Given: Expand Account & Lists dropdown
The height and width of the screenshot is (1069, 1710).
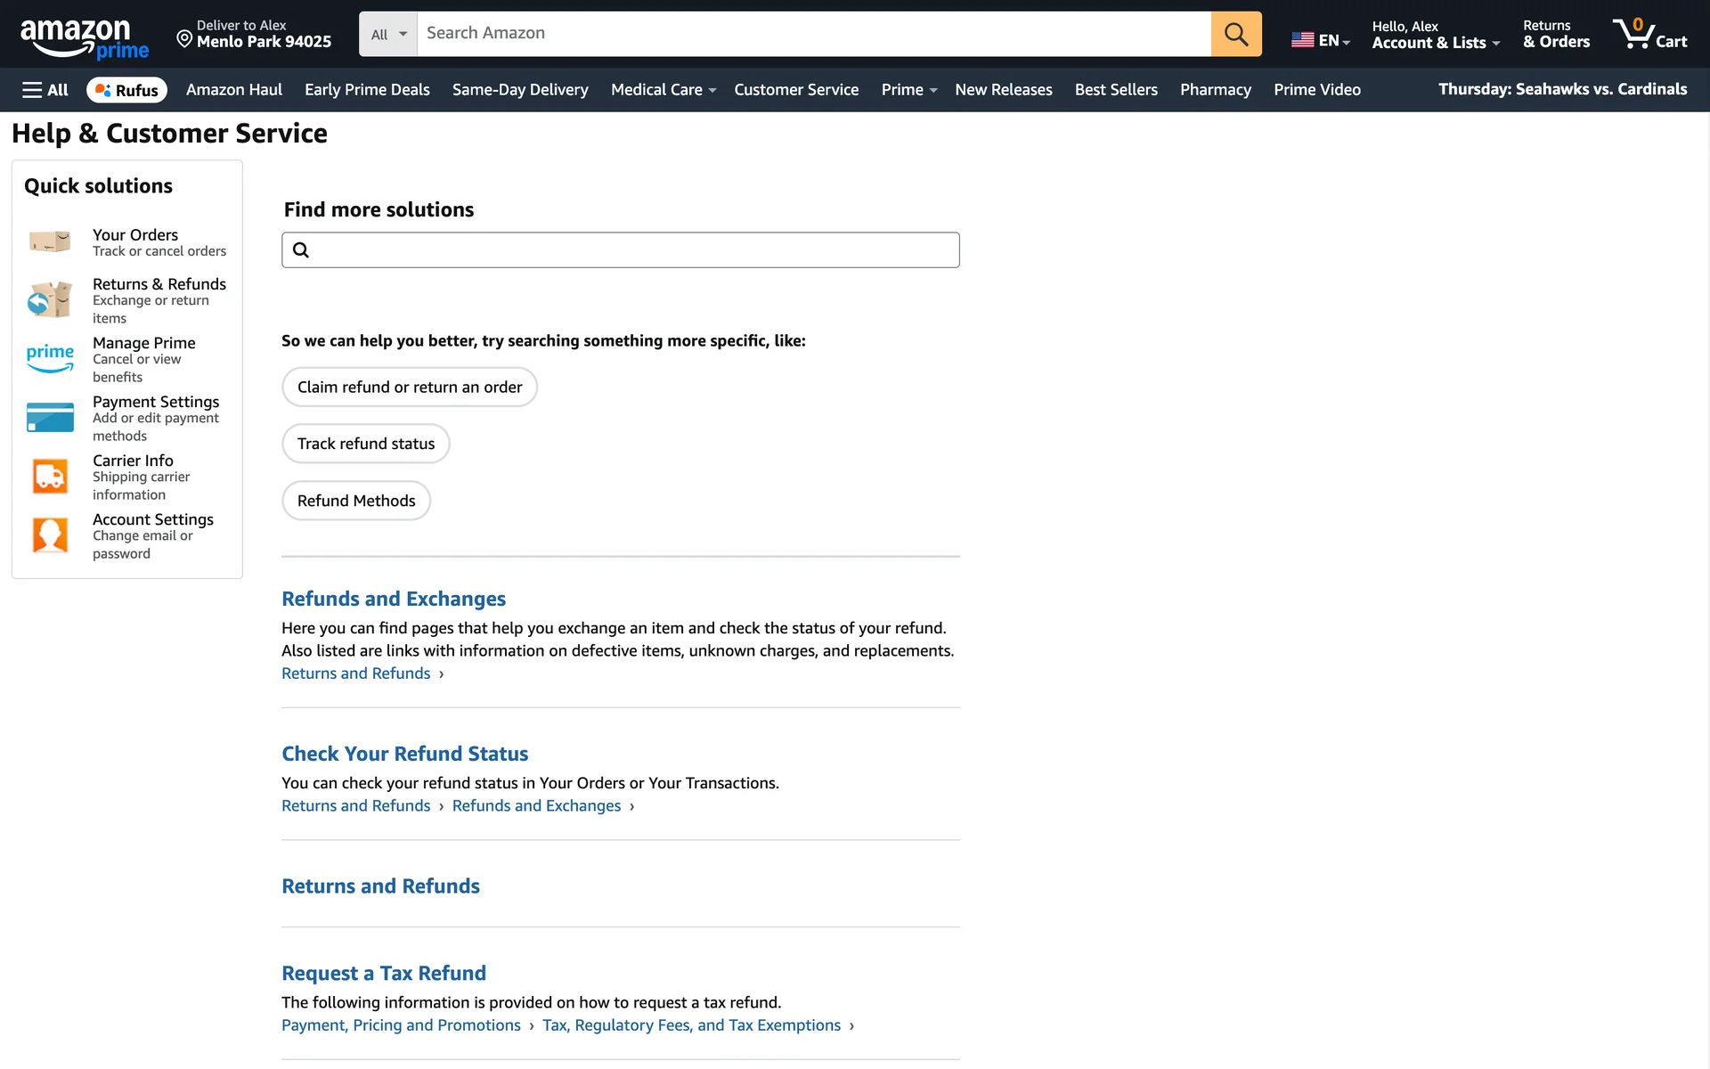Looking at the screenshot, I should pyautogui.click(x=1435, y=42).
